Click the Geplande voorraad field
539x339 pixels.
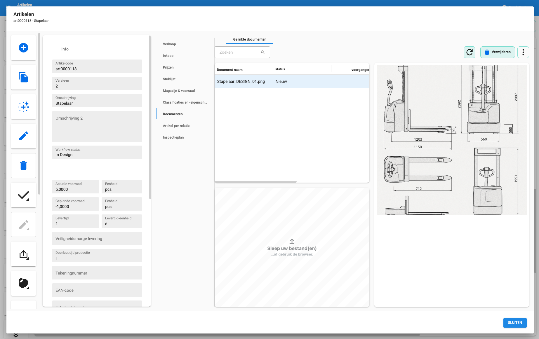click(76, 204)
